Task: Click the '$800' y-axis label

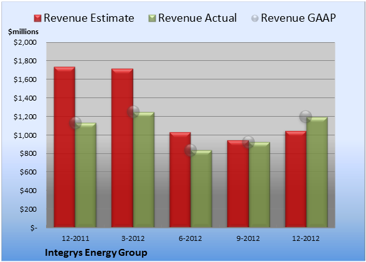Action: pyautogui.click(x=28, y=154)
